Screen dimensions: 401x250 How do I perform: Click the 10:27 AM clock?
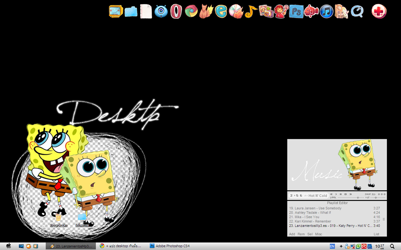[380, 246]
